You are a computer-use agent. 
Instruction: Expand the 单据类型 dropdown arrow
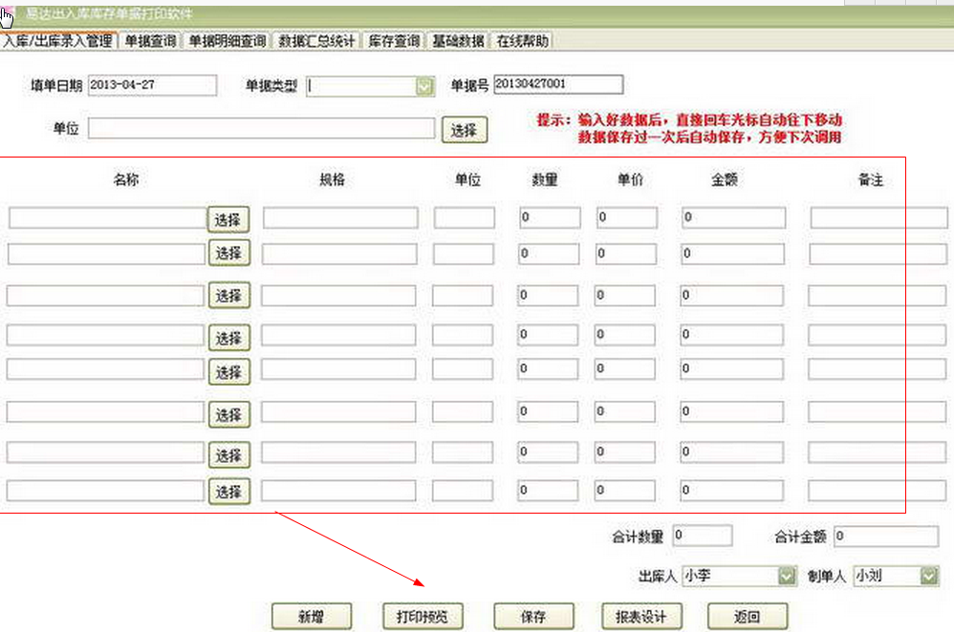click(x=424, y=86)
